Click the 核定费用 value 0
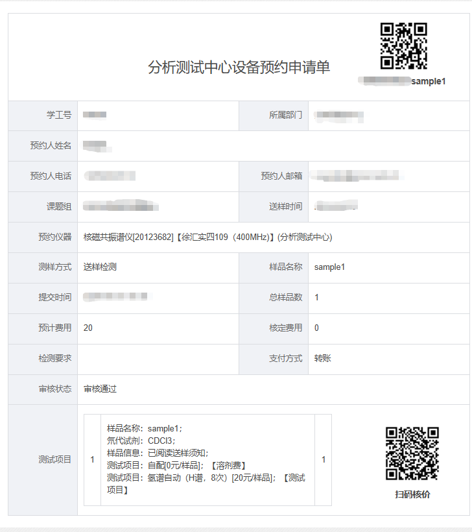This screenshot has width=472, height=532. pos(316,328)
